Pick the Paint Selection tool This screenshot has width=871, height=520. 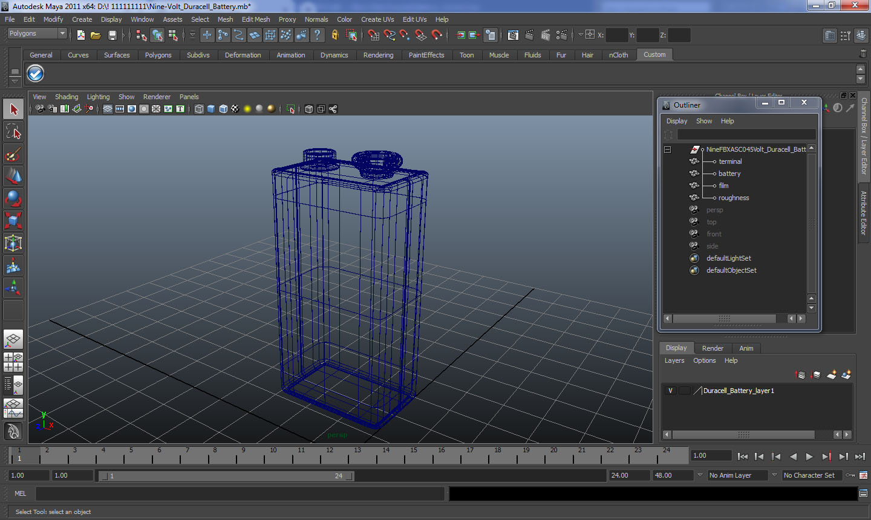click(x=13, y=154)
